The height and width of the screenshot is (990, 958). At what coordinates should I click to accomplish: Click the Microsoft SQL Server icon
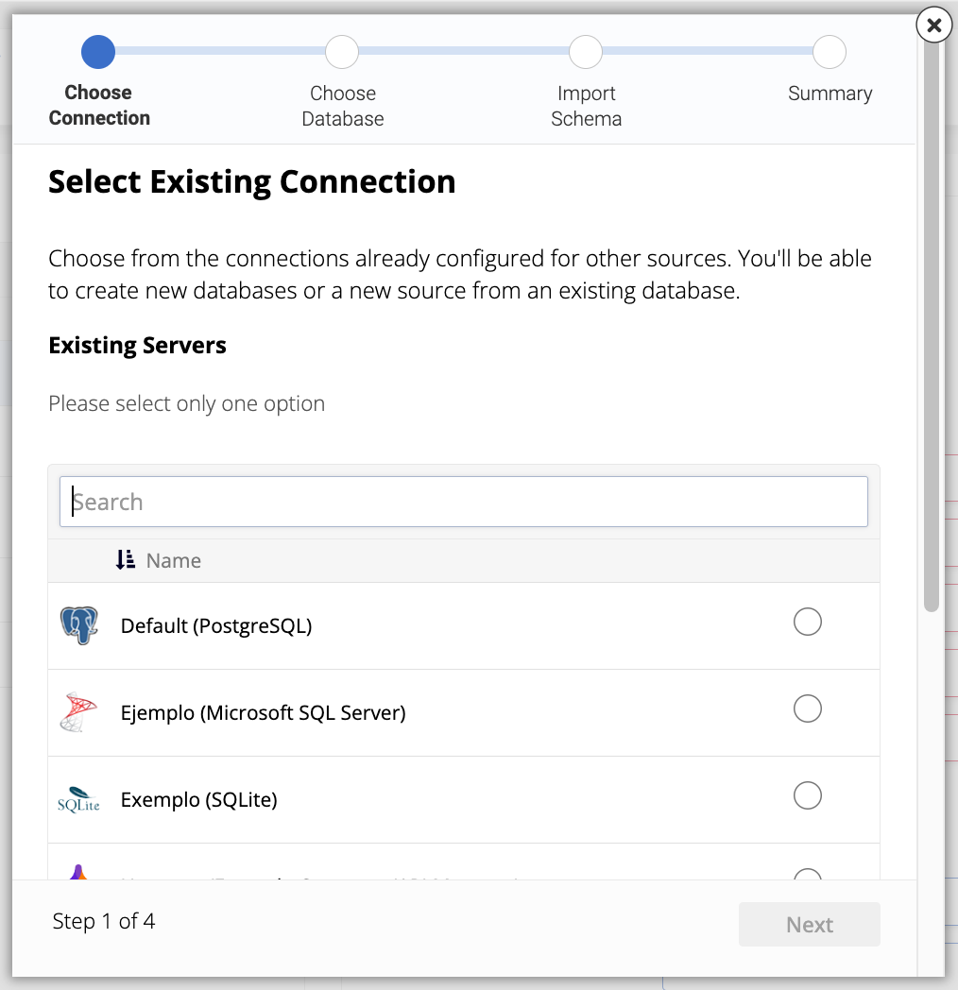click(79, 711)
